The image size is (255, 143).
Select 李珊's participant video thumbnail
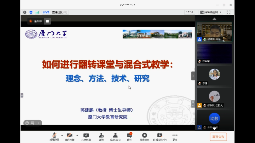point(215,76)
